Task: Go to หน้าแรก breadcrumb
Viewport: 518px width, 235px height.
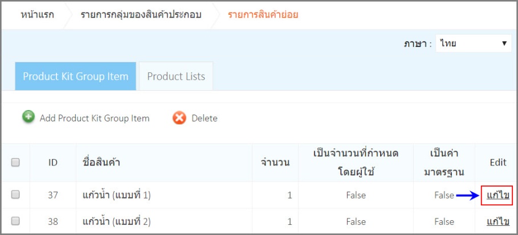Action: click(37, 15)
